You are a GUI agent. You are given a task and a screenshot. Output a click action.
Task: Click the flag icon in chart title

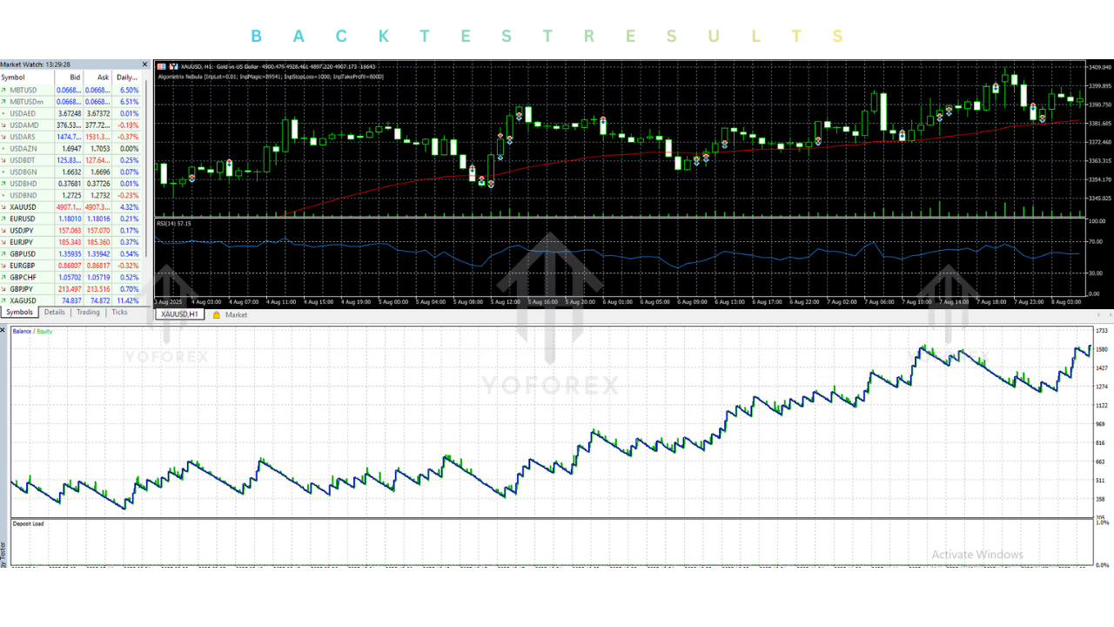pos(161,66)
